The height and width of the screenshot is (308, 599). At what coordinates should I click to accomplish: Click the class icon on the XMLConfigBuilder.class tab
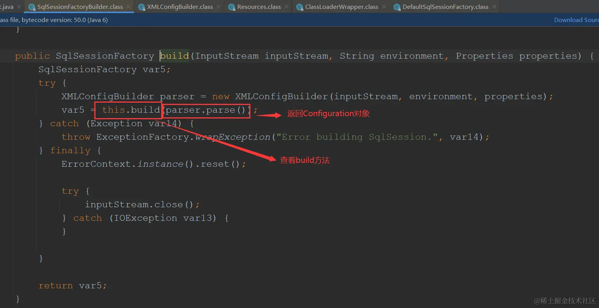(x=141, y=7)
